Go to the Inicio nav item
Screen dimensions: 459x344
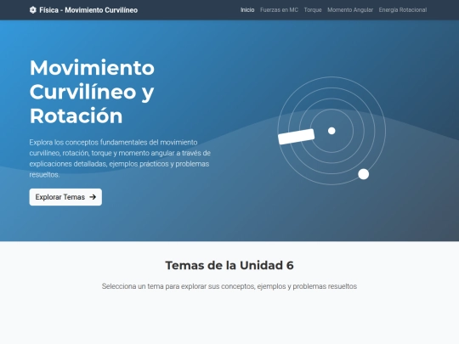(x=247, y=10)
